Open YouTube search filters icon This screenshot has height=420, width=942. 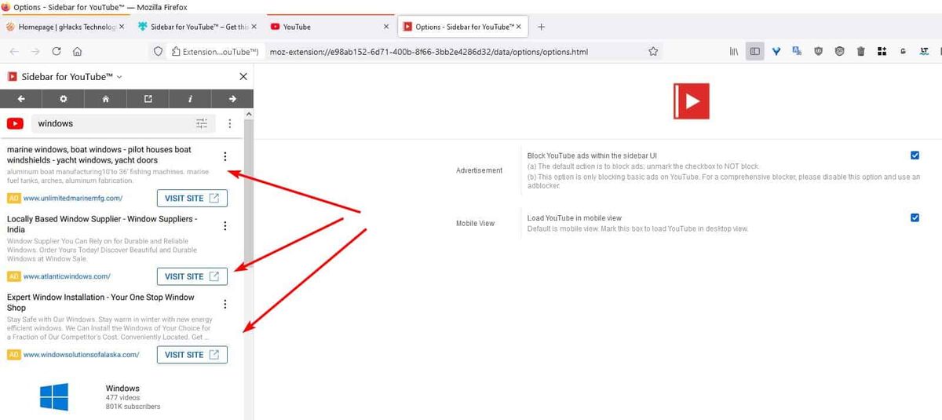[202, 123]
